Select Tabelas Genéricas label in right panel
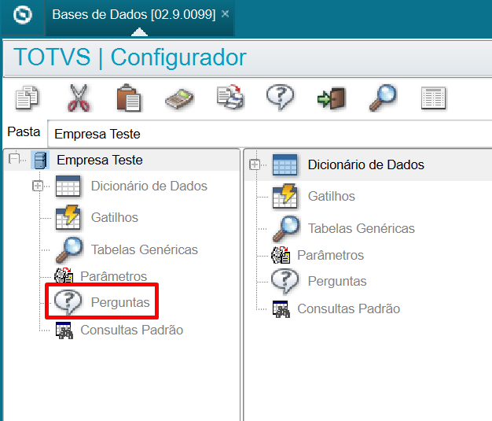492x421 pixels. click(362, 228)
